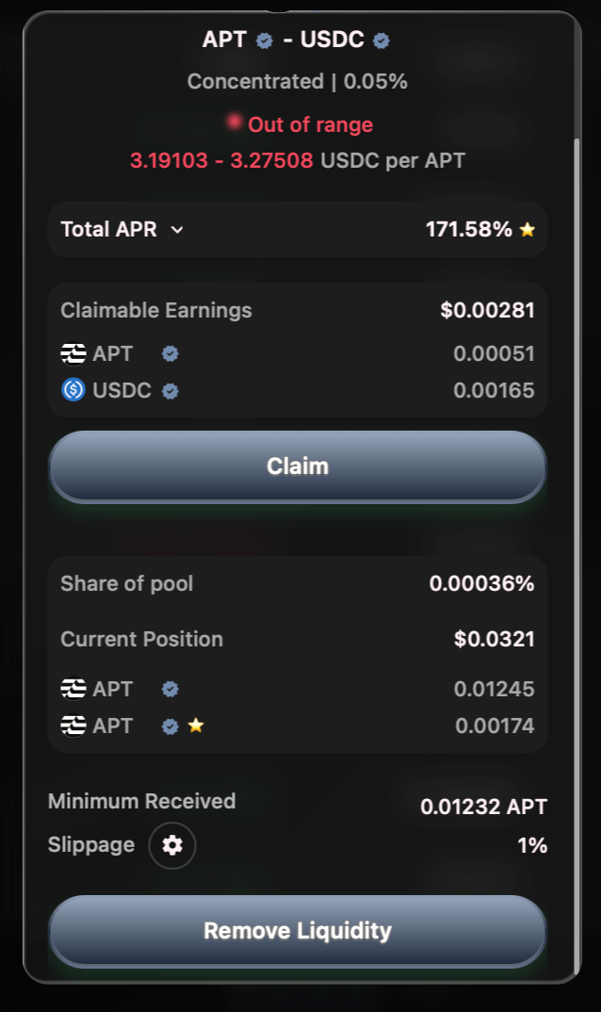
Task: Click verified badge next to APT in title
Action: (265, 41)
